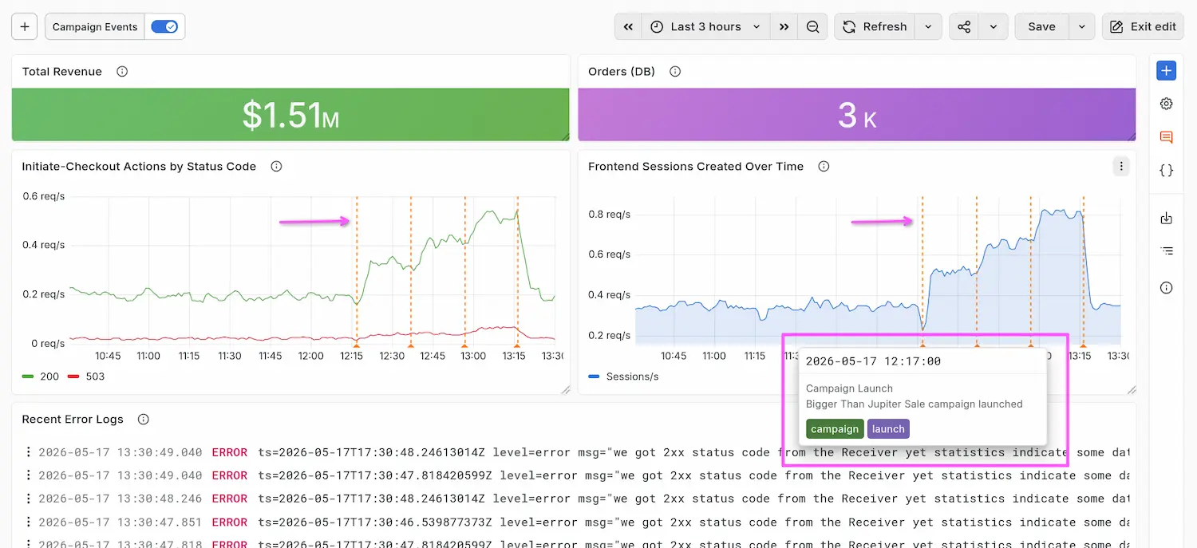Click the blue add button in right sidebar
This screenshot has width=1197, height=548.
click(x=1167, y=70)
